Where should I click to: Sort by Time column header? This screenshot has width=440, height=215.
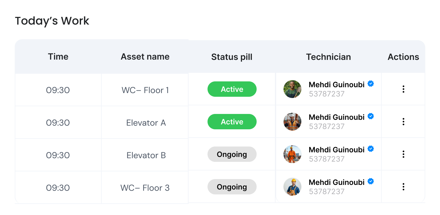point(58,57)
